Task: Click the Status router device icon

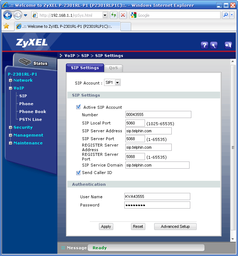Action: [25, 62]
